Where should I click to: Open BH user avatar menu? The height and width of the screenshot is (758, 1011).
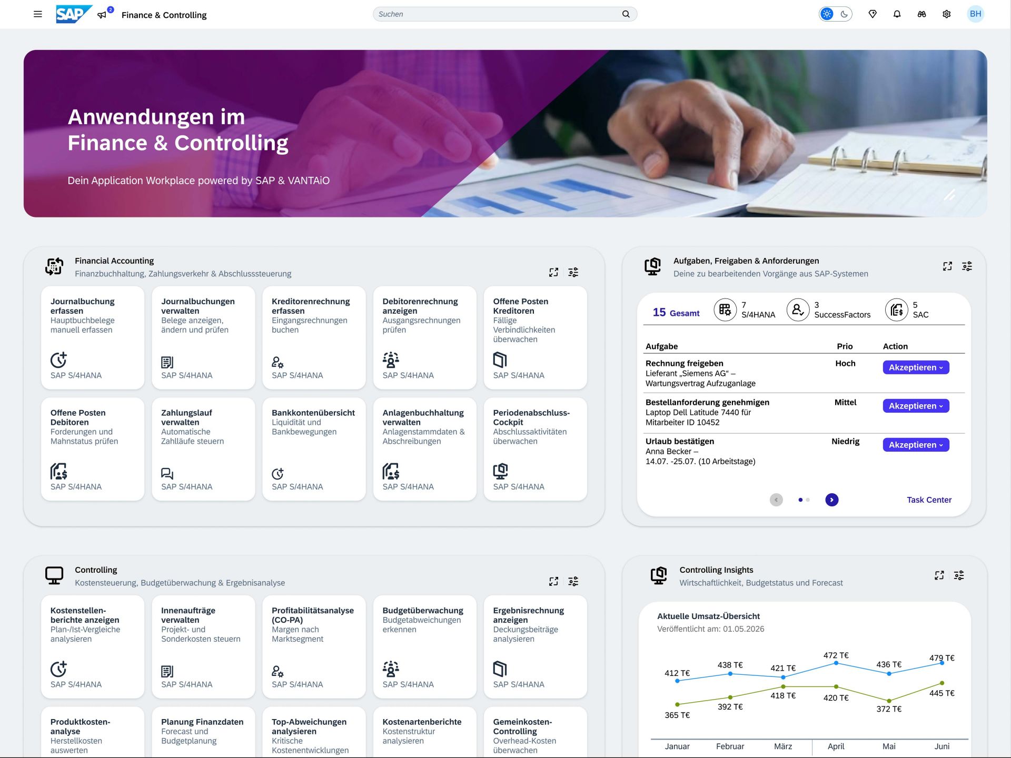975,14
